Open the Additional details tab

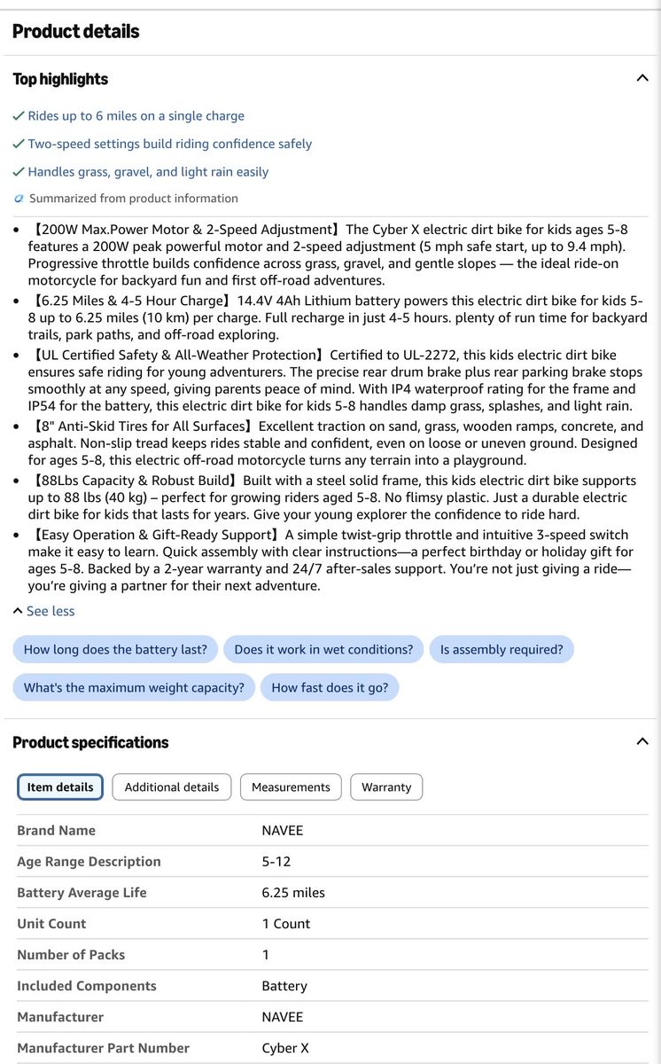click(172, 787)
